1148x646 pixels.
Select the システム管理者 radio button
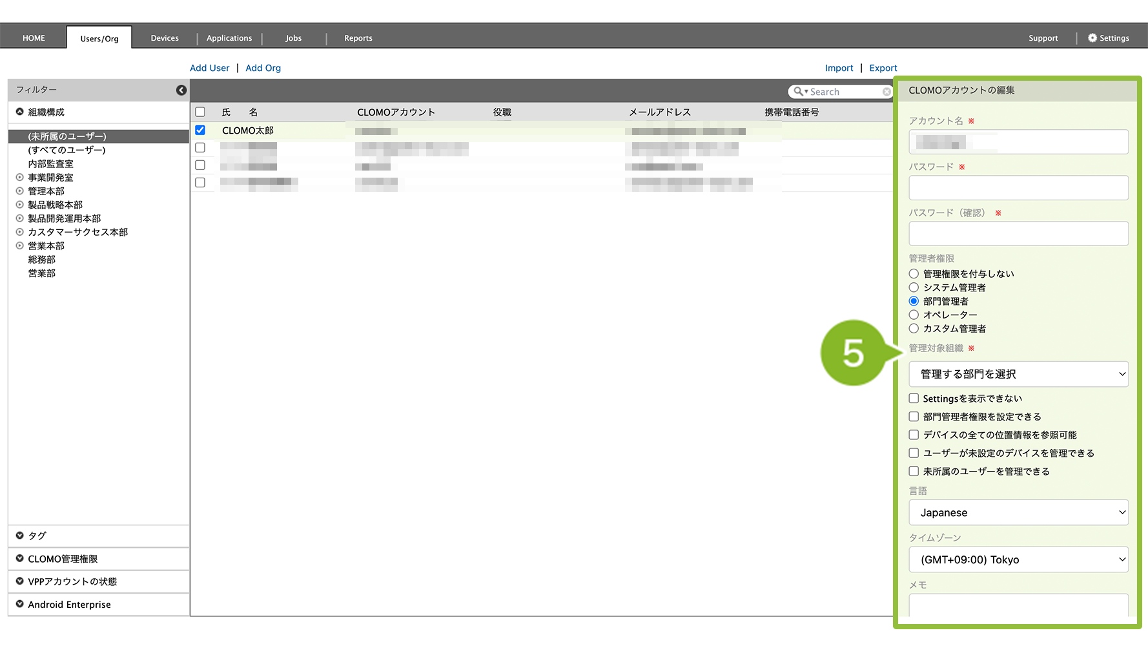pyautogui.click(x=914, y=287)
